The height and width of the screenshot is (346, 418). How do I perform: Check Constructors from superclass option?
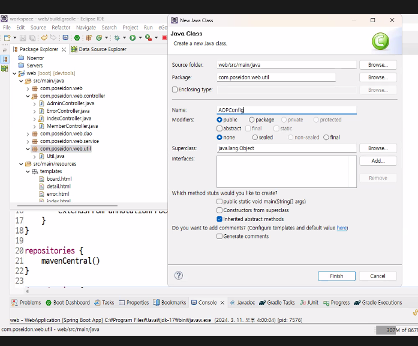(x=219, y=210)
